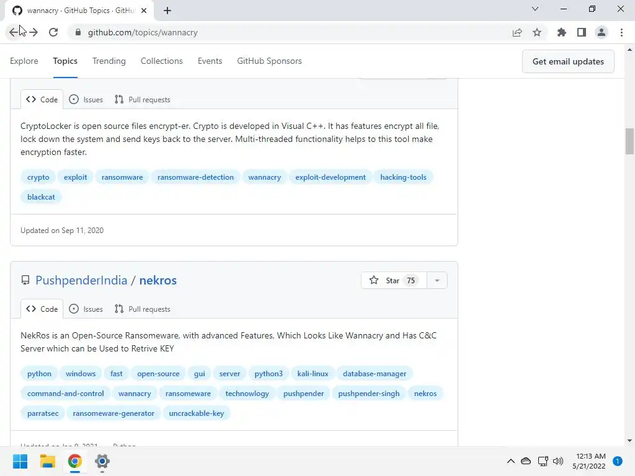Viewport: 635px width, 476px height.
Task: Open network display tray icon
Action: click(543, 461)
